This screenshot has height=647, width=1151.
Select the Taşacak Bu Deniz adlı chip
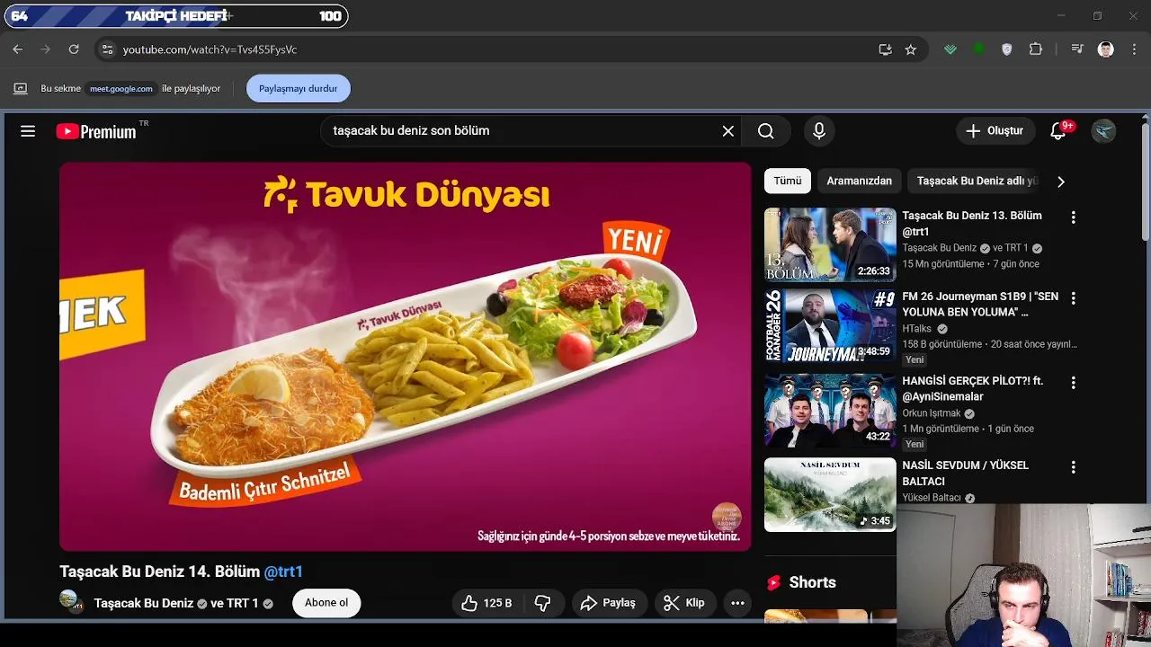coord(977,181)
